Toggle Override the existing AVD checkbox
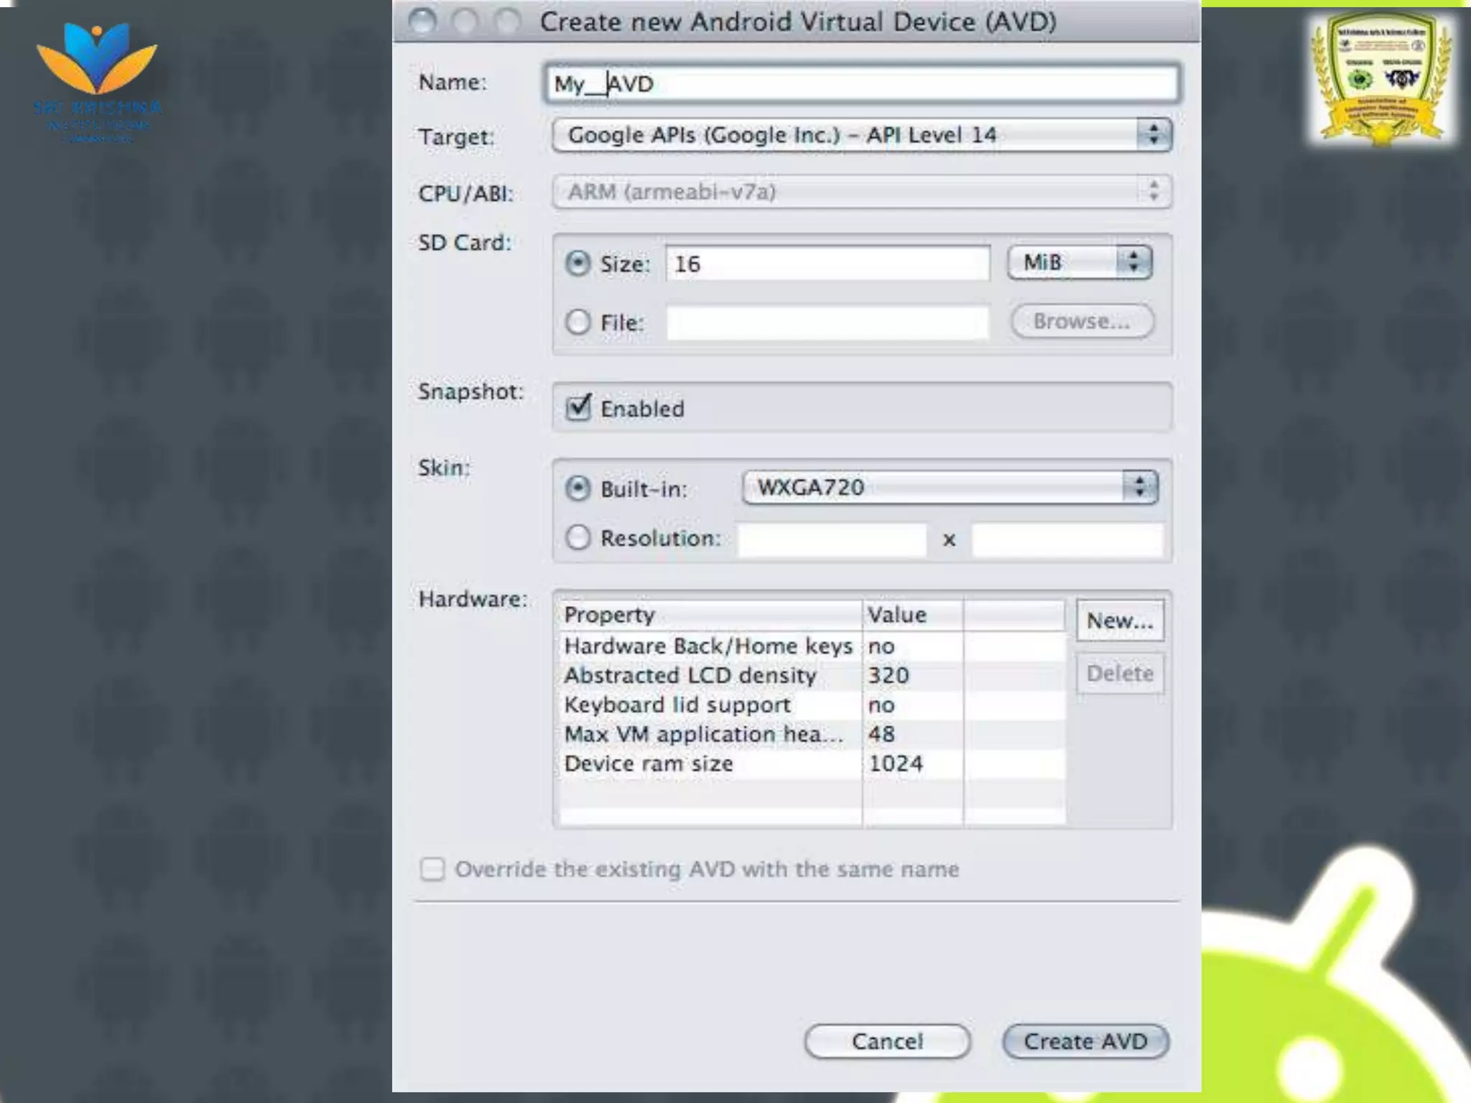Screen dimensions: 1471x1103 pos(432,869)
